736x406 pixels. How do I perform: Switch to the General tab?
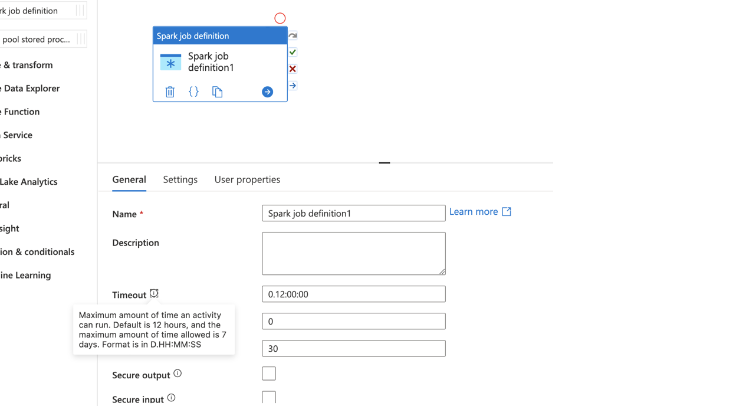[x=129, y=179]
